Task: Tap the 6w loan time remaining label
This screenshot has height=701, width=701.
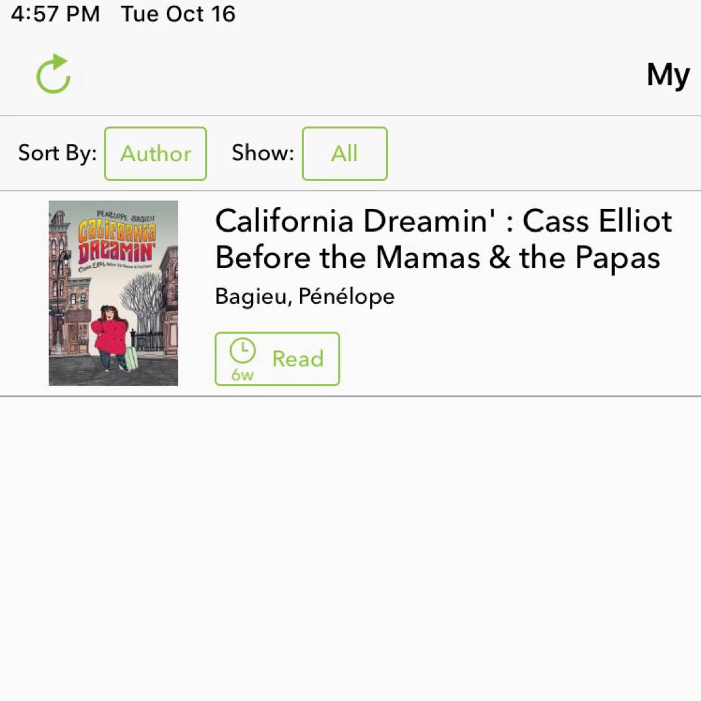Action: (243, 375)
